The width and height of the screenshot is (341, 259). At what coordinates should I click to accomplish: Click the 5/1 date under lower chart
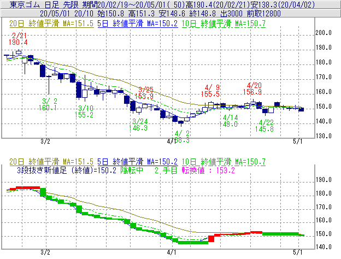[297, 252]
